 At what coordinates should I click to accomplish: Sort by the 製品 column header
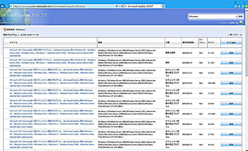(100, 43)
